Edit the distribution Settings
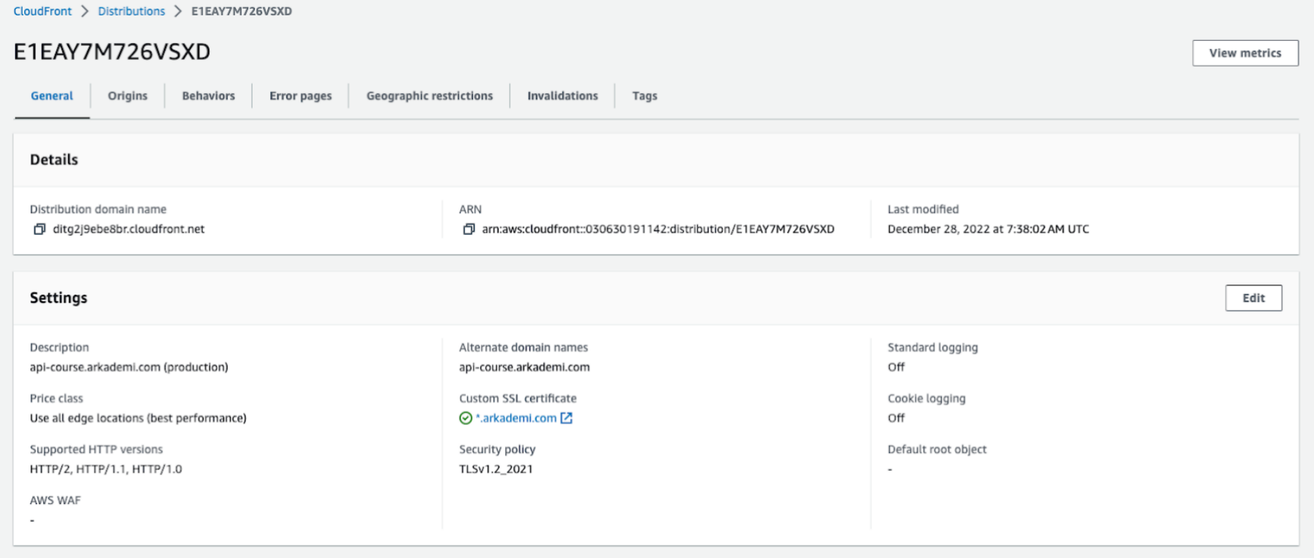Viewport: 1314px width, 558px height. click(1253, 298)
